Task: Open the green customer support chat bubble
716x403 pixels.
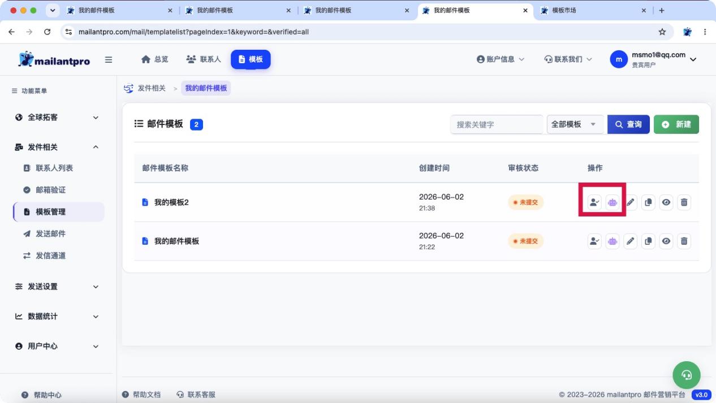Action: [687, 375]
